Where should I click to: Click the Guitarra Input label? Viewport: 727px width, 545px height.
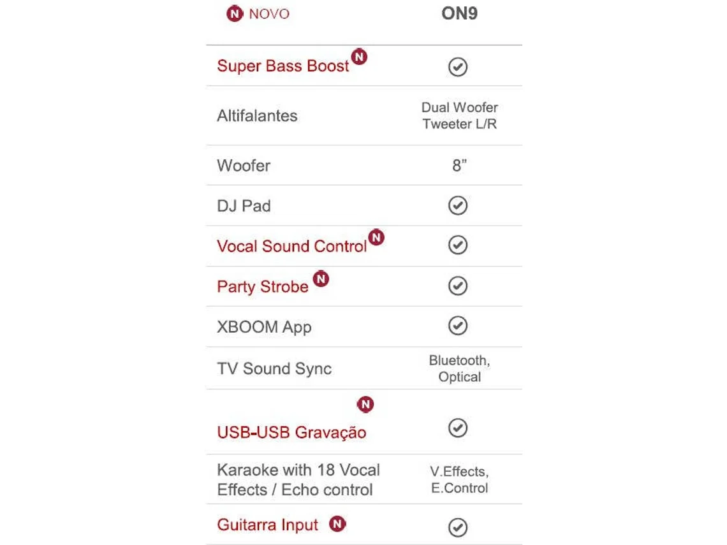(x=268, y=525)
